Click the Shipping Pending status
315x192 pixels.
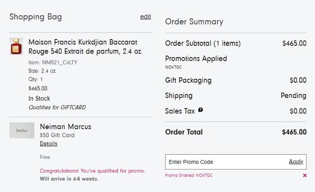tap(293, 95)
